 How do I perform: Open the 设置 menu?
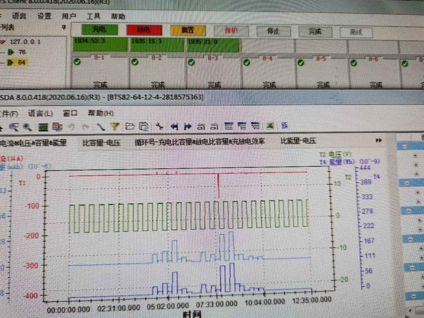[x=44, y=16]
